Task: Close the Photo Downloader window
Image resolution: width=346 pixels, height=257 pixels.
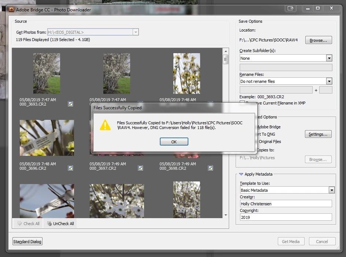Action: click(331, 8)
